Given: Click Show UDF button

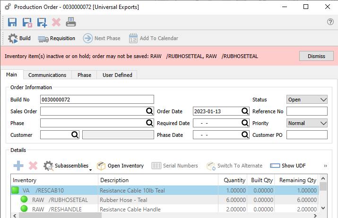Looking at the screenshot, I should [288, 166].
